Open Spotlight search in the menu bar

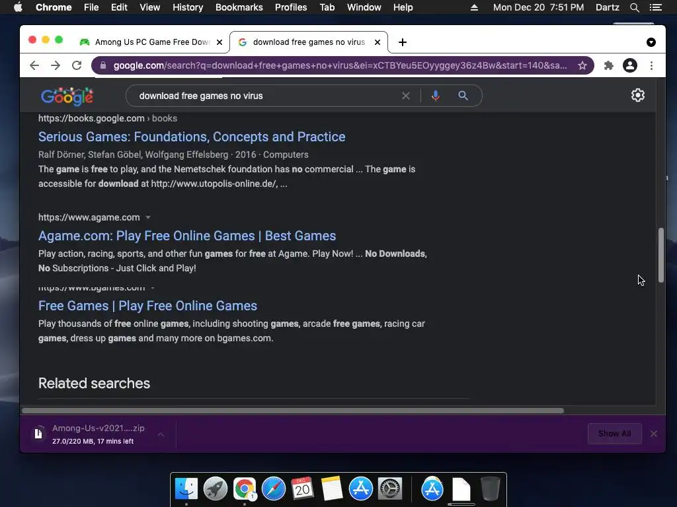(x=634, y=7)
